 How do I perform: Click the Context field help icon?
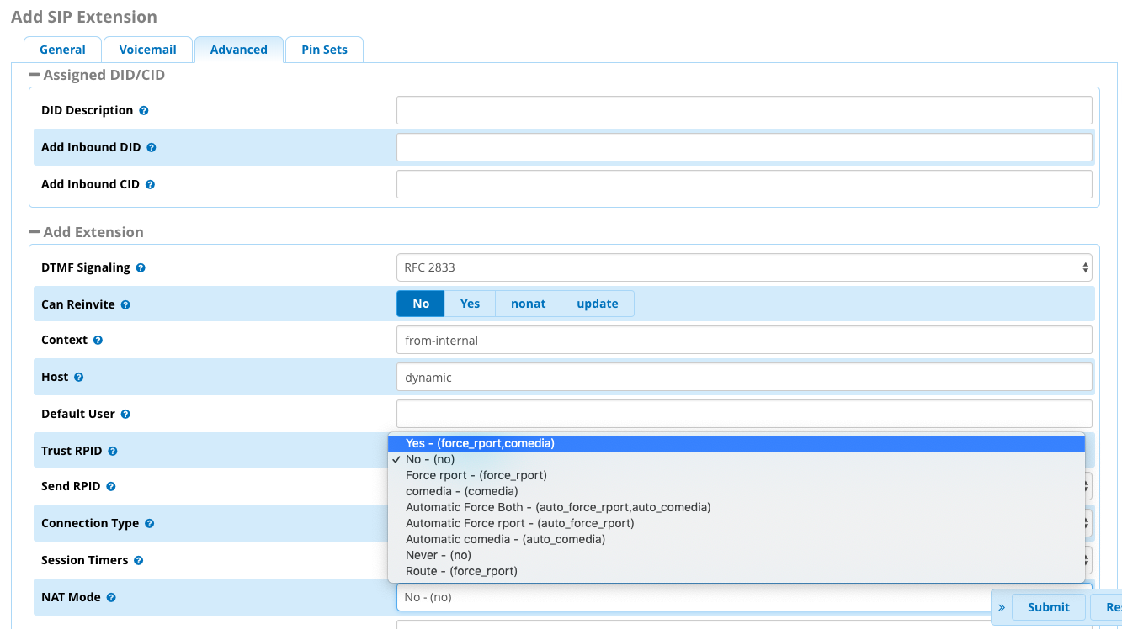pyautogui.click(x=98, y=340)
